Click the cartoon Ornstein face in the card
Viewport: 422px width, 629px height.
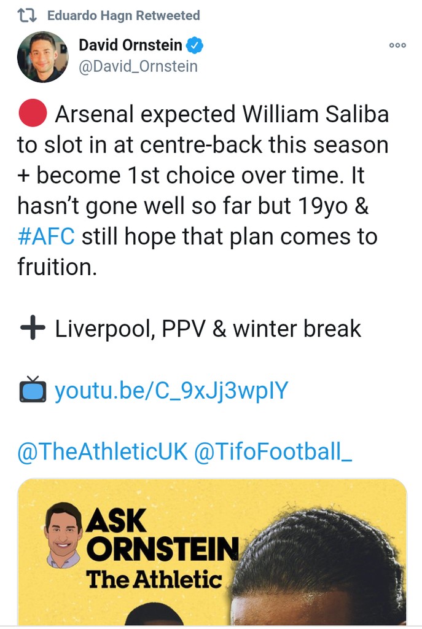(x=64, y=533)
